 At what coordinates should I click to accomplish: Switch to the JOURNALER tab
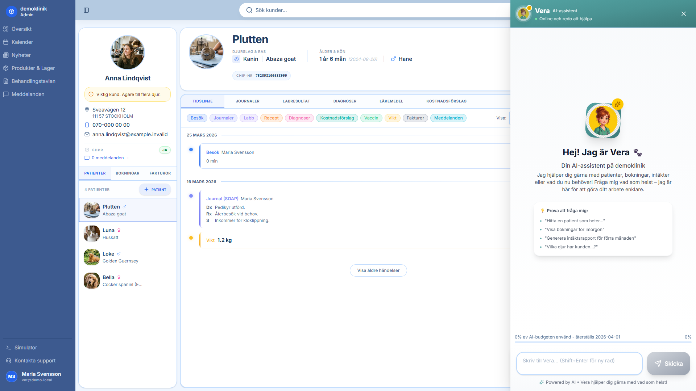pyautogui.click(x=247, y=101)
